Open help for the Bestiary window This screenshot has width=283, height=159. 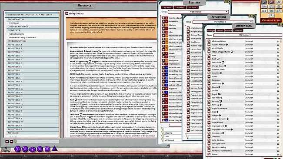point(226,1)
